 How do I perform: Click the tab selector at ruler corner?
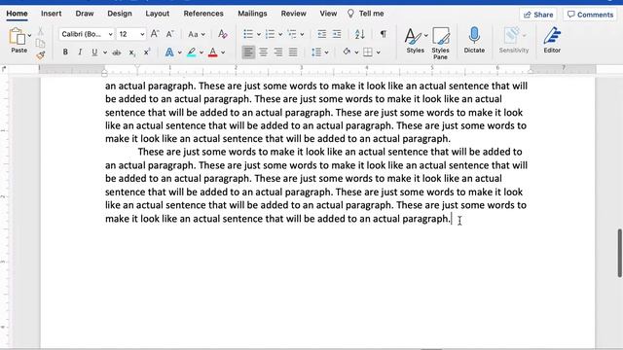4,69
